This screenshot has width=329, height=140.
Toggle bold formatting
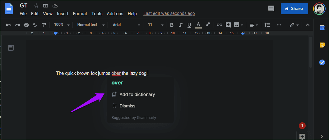[x=172, y=25]
